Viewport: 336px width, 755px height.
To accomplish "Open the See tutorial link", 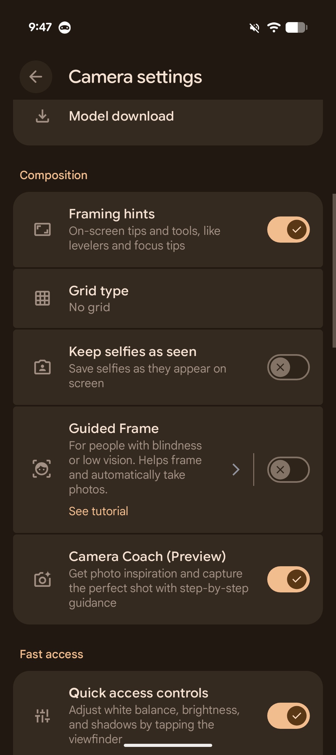I will click(x=98, y=511).
